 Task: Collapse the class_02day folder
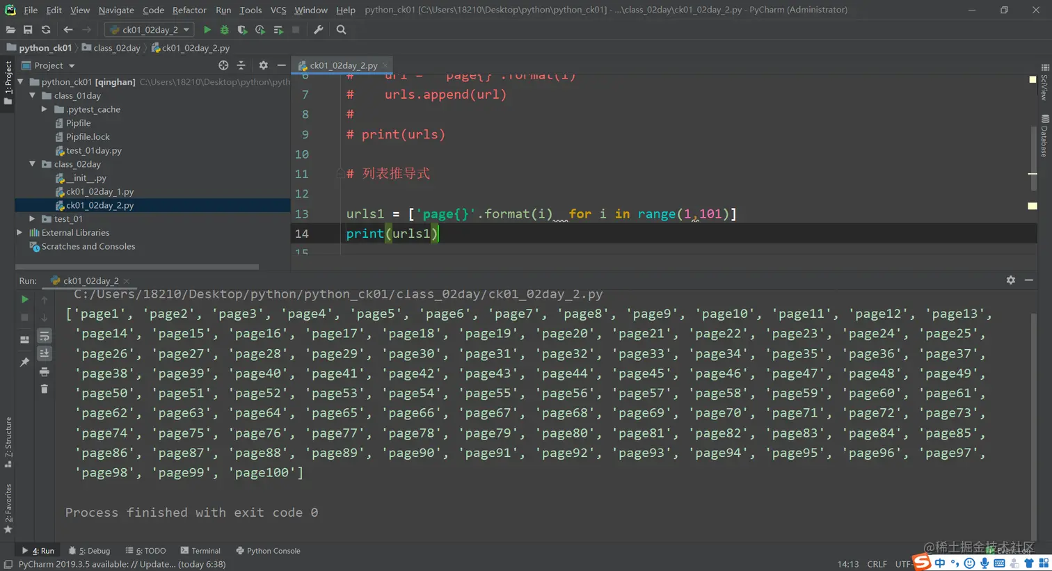tap(33, 164)
